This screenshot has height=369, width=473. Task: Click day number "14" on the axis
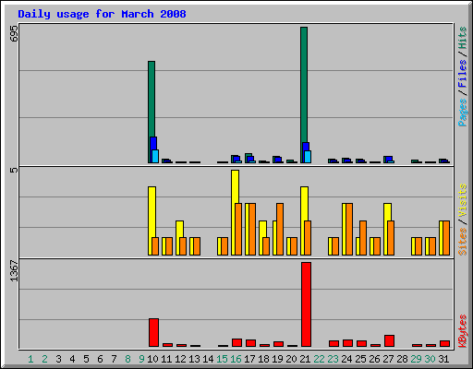pyautogui.click(x=208, y=359)
